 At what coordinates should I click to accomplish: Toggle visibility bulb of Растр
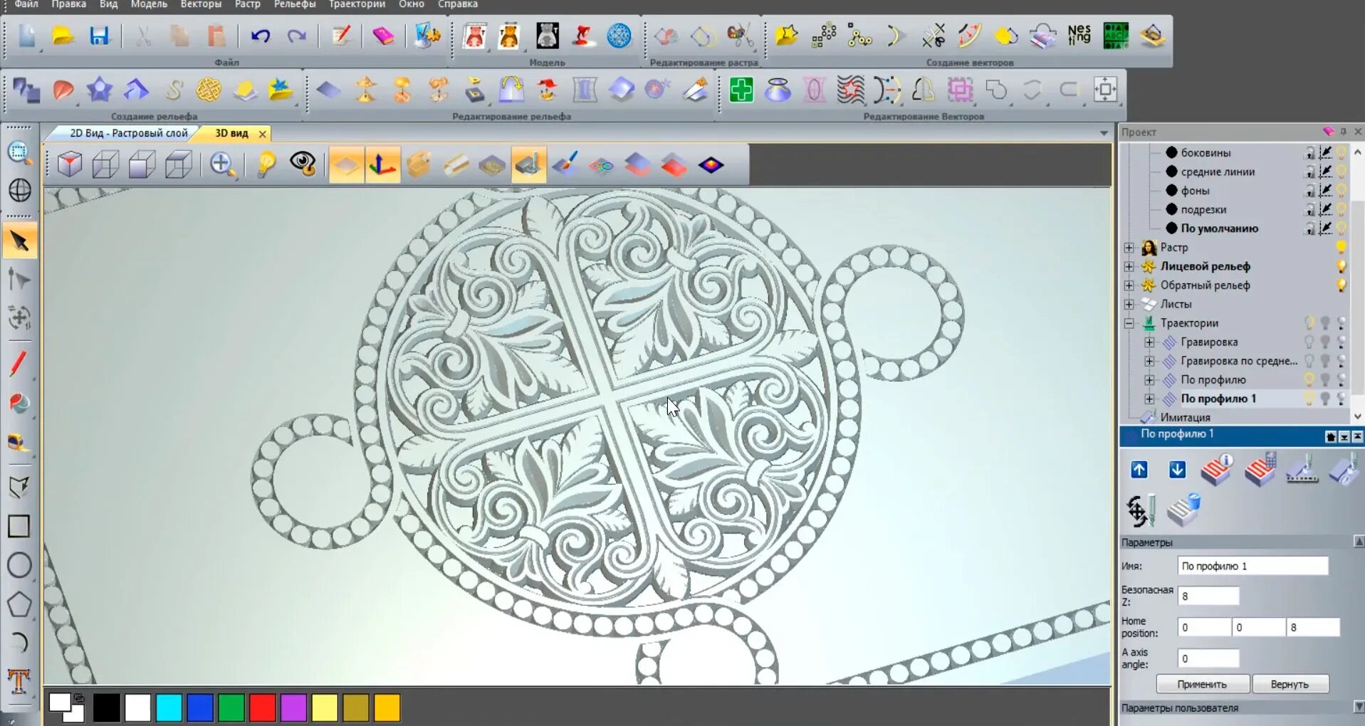pyautogui.click(x=1341, y=248)
